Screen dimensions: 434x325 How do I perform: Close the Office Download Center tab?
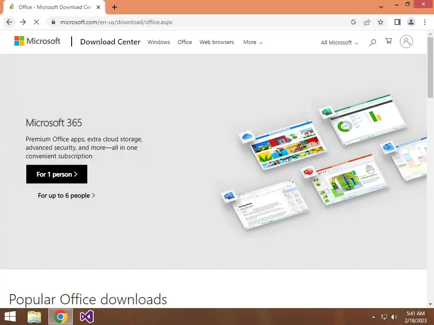coord(98,7)
